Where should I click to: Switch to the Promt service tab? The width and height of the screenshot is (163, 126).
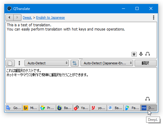(48, 108)
